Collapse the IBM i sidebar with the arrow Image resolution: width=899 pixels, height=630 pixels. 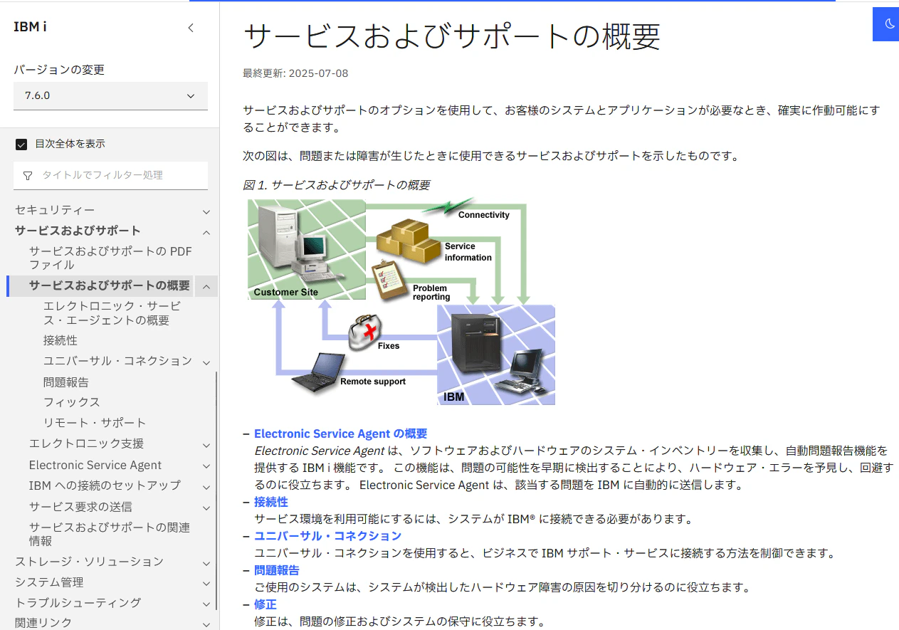[x=190, y=28]
